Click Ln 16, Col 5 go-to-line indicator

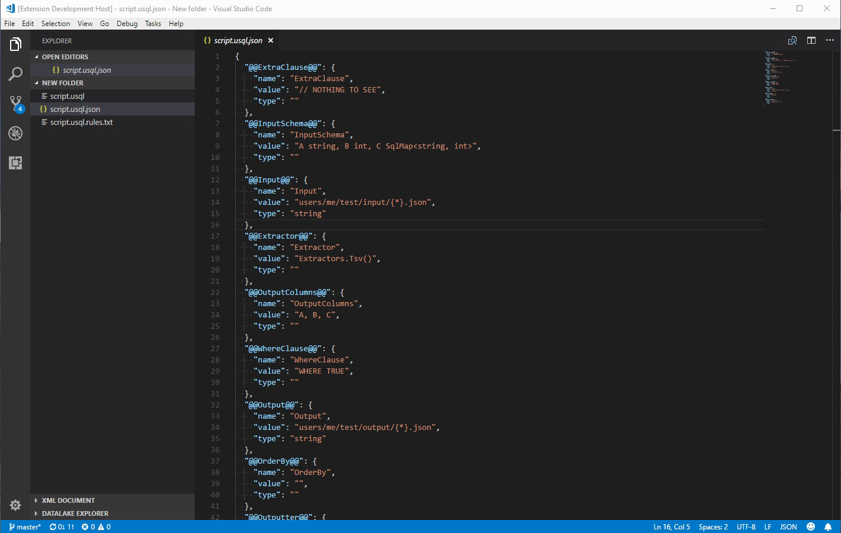point(672,526)
